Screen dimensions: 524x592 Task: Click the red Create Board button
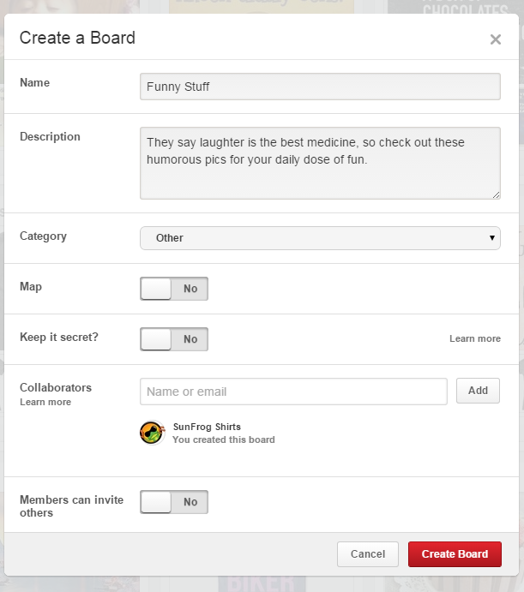pyautogui.click(x=455, y=554)
